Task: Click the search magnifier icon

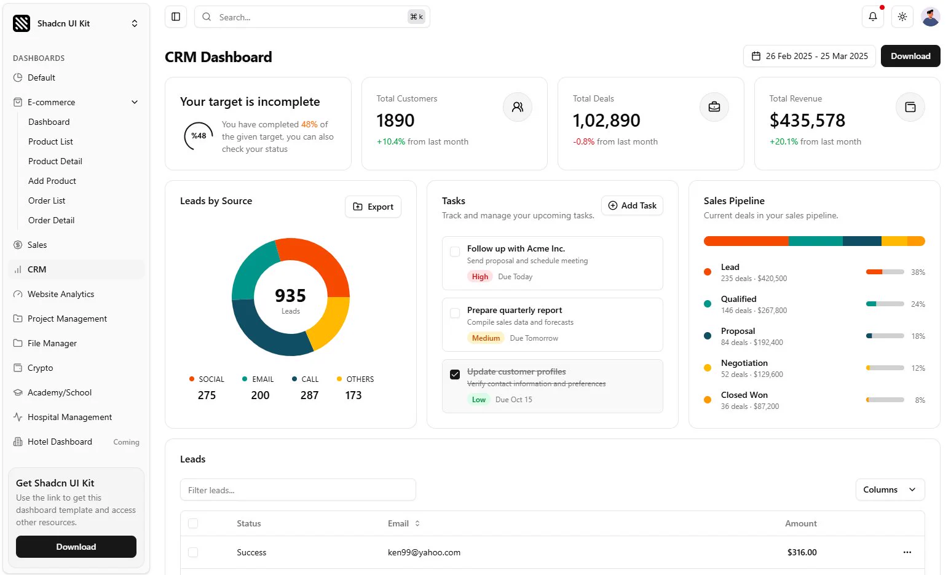Action: 207,17
